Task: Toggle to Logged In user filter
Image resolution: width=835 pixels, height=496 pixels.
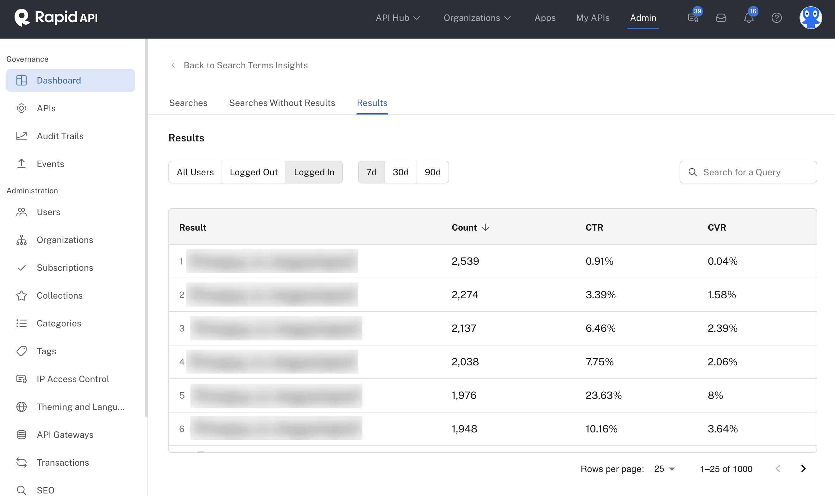Action: click(x=314, y=172)
